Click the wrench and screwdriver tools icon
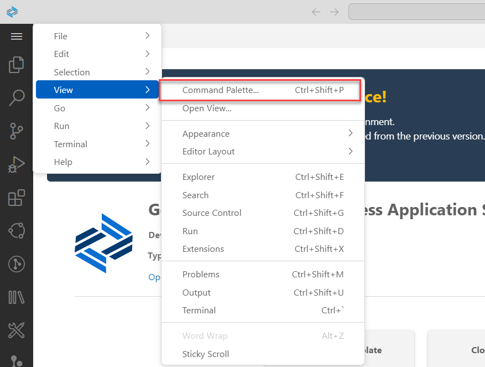The width and height of the screenshot is (485, 367). 17,330
